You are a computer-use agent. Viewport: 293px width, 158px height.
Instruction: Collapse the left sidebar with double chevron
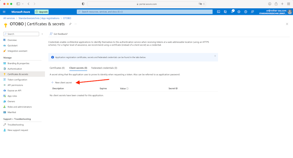[42, 34]
